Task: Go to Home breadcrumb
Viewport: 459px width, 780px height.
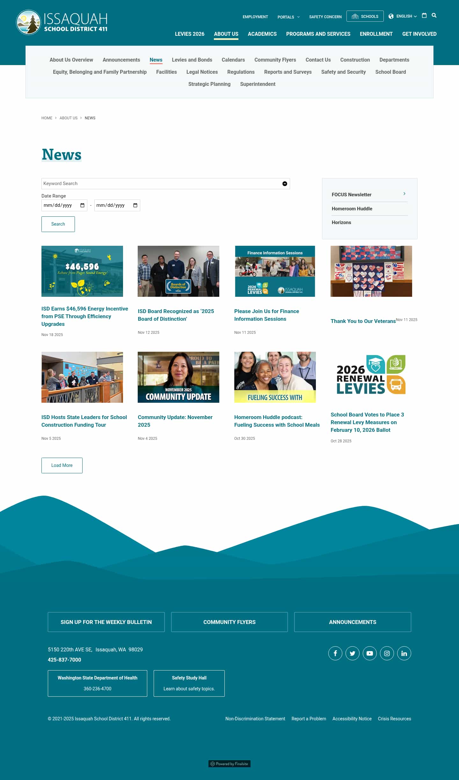Action: pos(47,118)
